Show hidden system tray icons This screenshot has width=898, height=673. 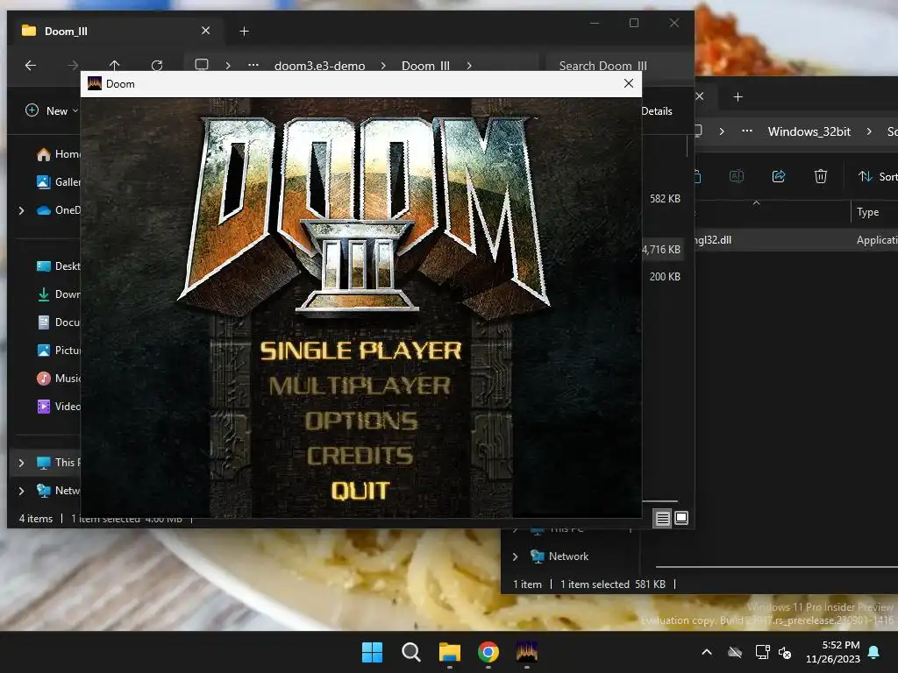[x=707, y=652]
